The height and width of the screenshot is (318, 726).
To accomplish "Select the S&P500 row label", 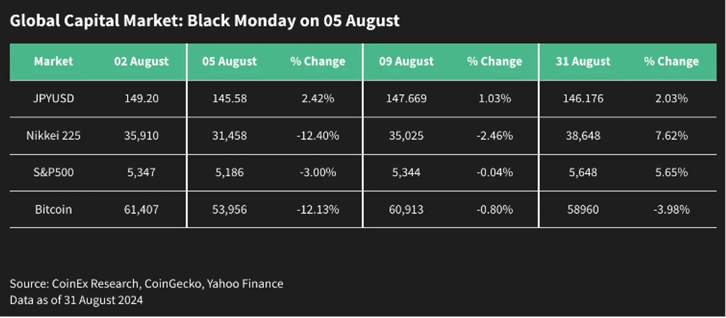I will tap(53, 172).
